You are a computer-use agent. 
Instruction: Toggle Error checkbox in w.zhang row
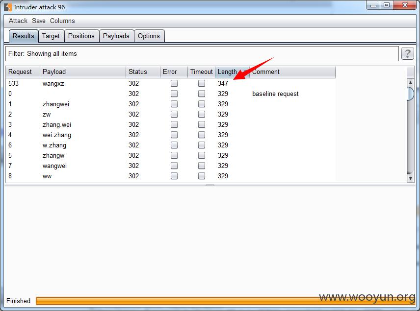(x=174, y=145)
